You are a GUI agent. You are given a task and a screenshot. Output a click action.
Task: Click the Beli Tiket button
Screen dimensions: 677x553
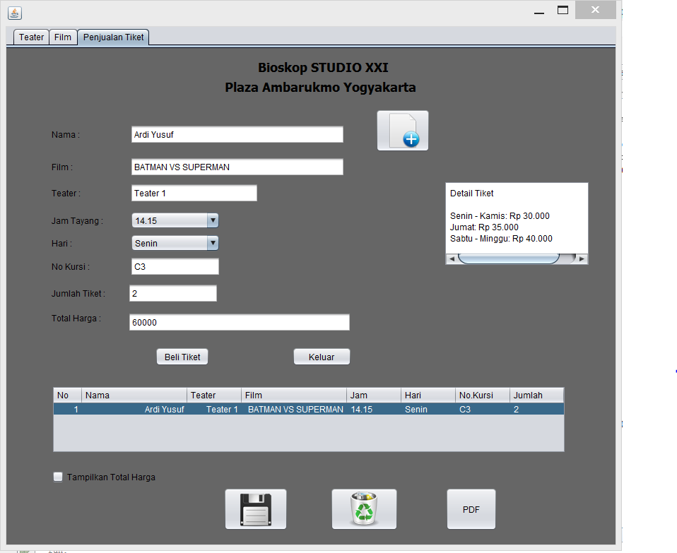point(182,357)
